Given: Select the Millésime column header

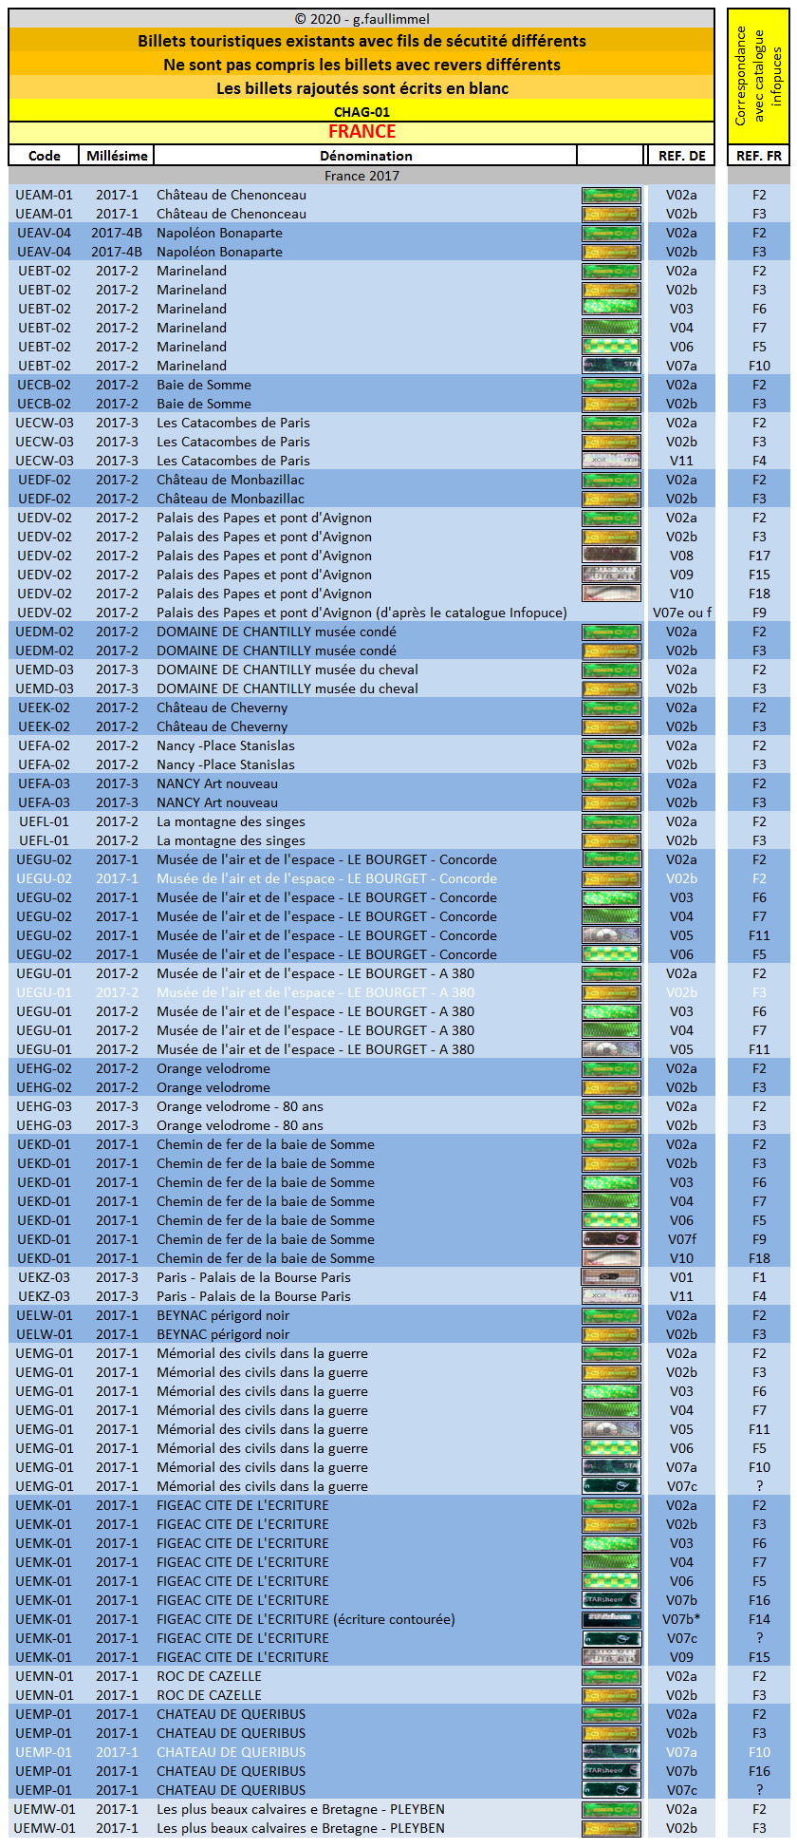Looking at the screenshot, I should click(117, 156).
